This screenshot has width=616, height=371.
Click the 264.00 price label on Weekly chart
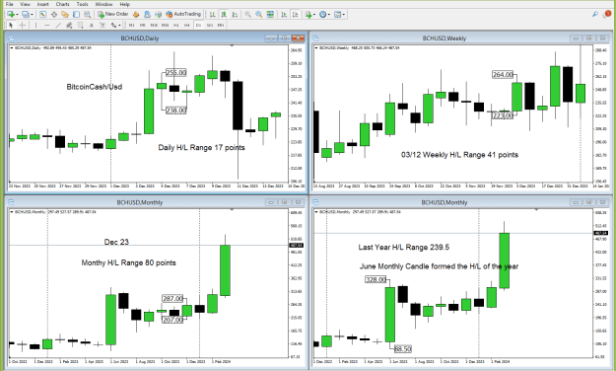503,74
